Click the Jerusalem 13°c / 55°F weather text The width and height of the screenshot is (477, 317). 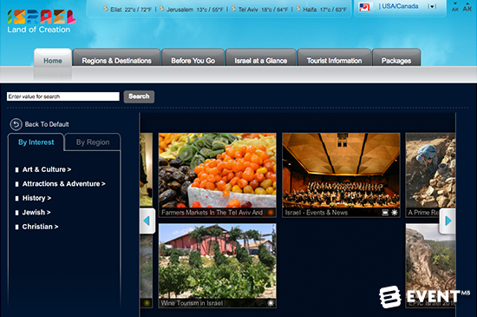click(194, 10)
